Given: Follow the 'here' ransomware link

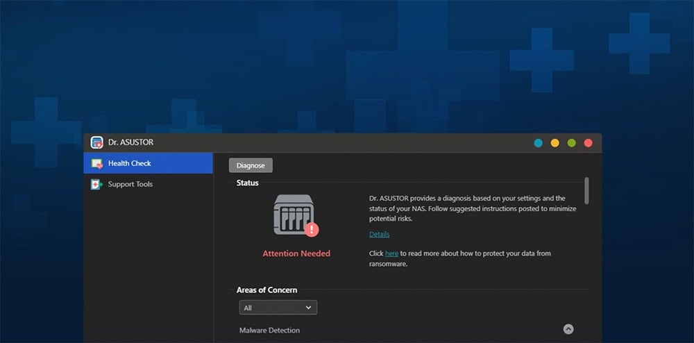Looking at the screenshot, I should tap(391, 253).
